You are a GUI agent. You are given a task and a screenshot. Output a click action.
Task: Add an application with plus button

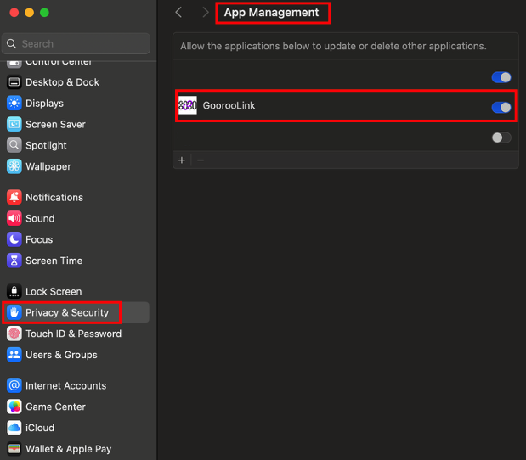tap(182, 160)
